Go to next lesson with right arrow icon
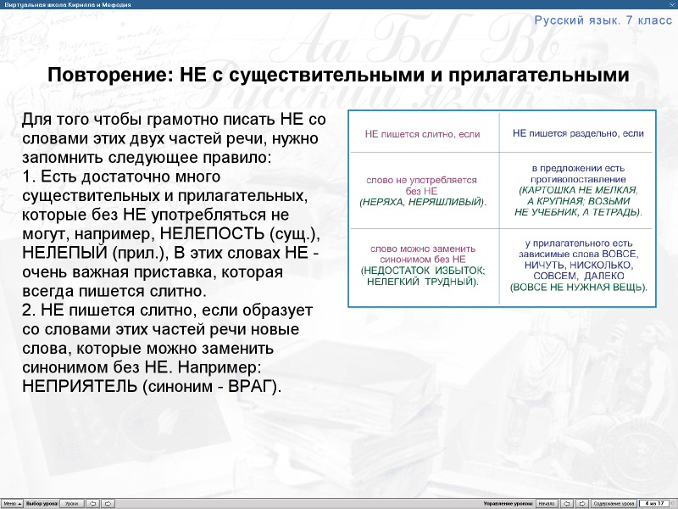The height and width of the screenshot is (509, 678). 107,502
